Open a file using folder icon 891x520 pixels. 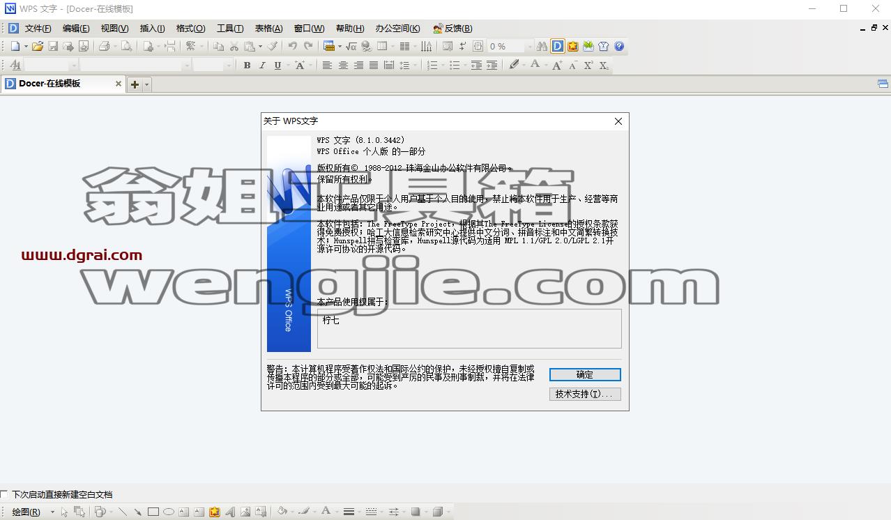click(x=38, y=46)
